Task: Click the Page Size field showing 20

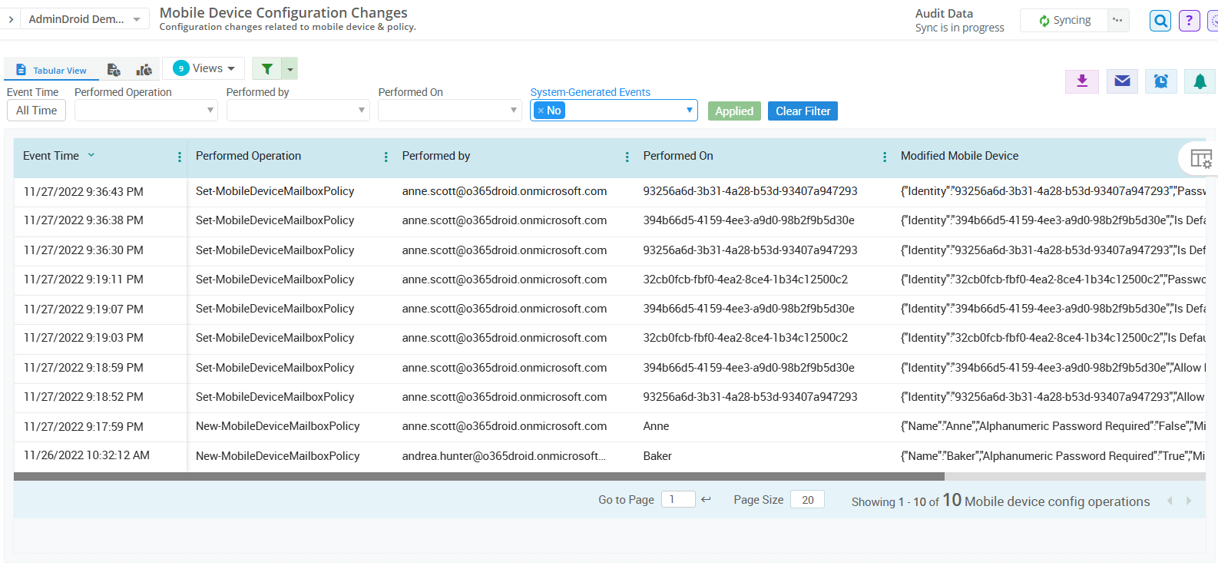Action: pos(807,499)
